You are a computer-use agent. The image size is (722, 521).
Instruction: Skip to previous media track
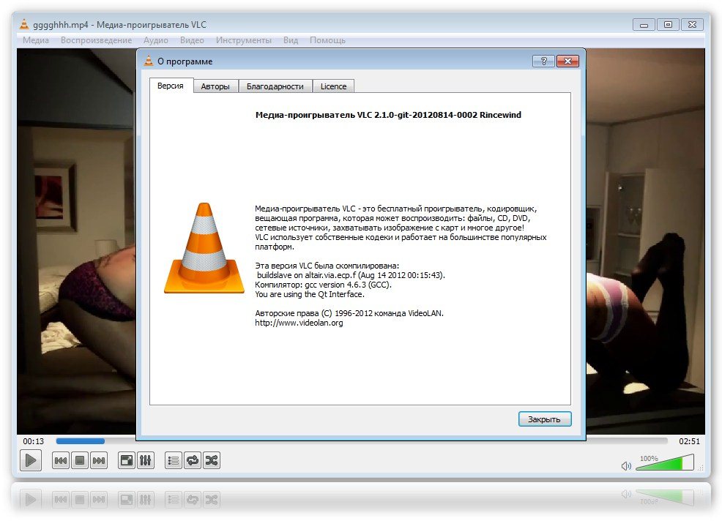point(61,460)
